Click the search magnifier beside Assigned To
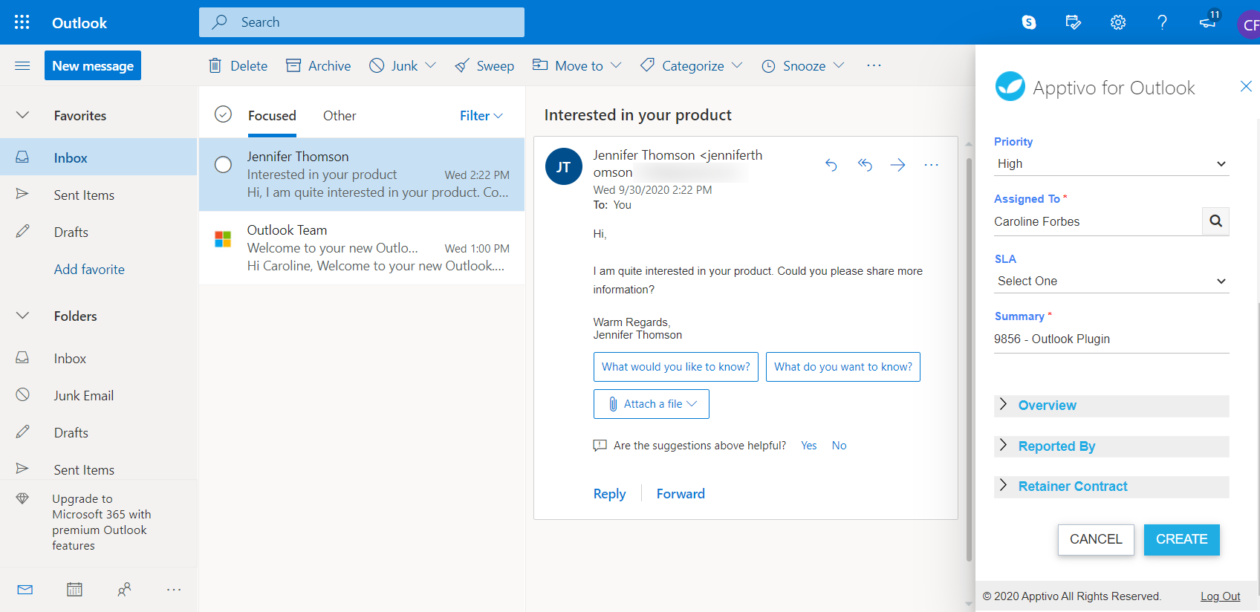This screenshot has height=612, width=1260. pos(1215,221)
